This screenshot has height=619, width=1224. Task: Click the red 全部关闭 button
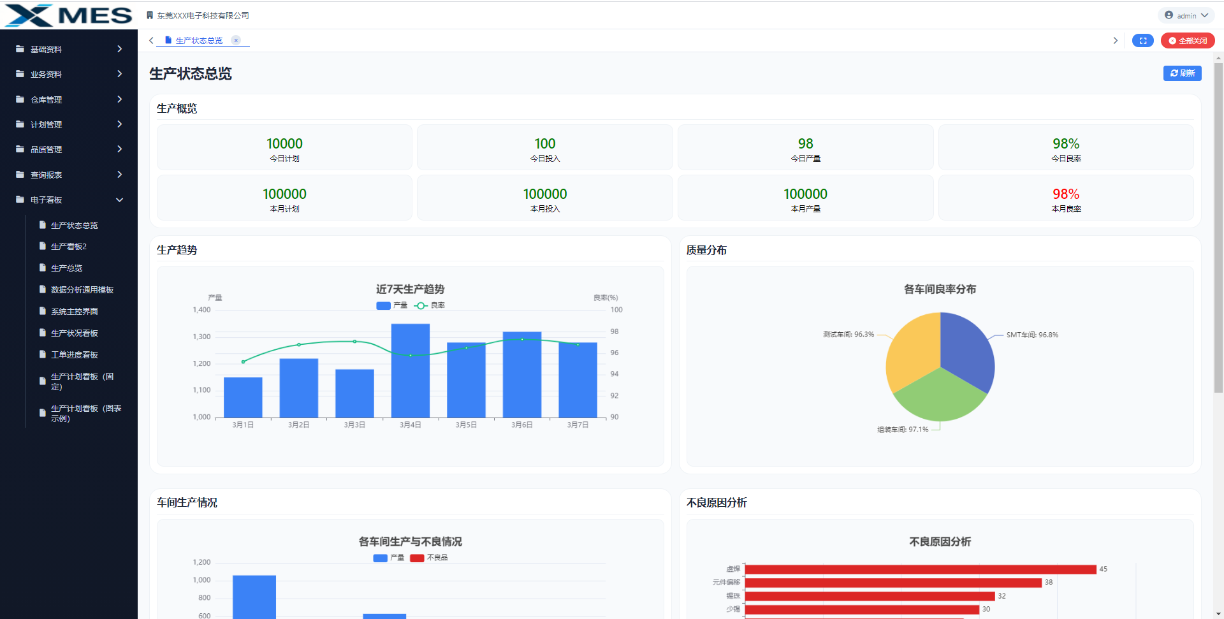click(1188, 41)
